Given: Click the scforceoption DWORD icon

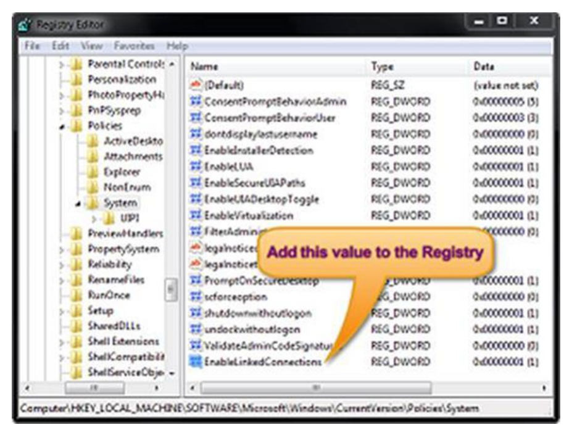Looking at the screenshot, I should [196, 297].
